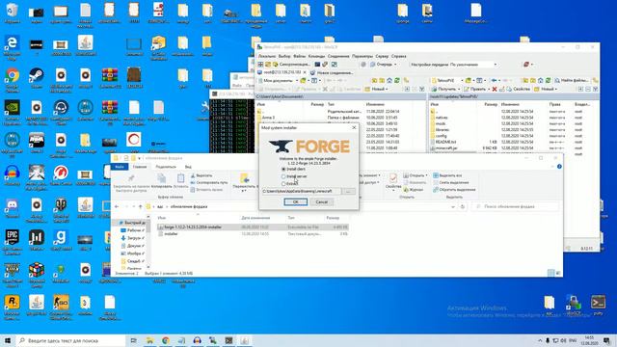Select the Install server radio button
This screenshot has width=617, height=347.
click(283, 176)
